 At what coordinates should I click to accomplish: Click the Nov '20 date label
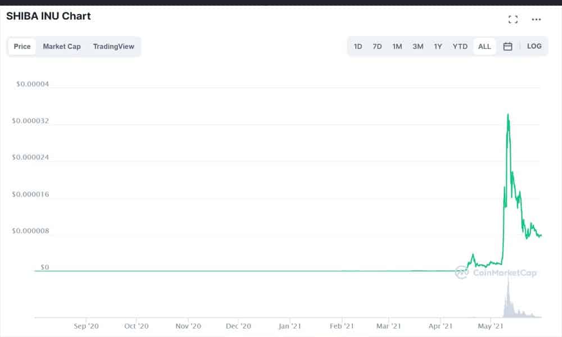(x=188, y=326)
